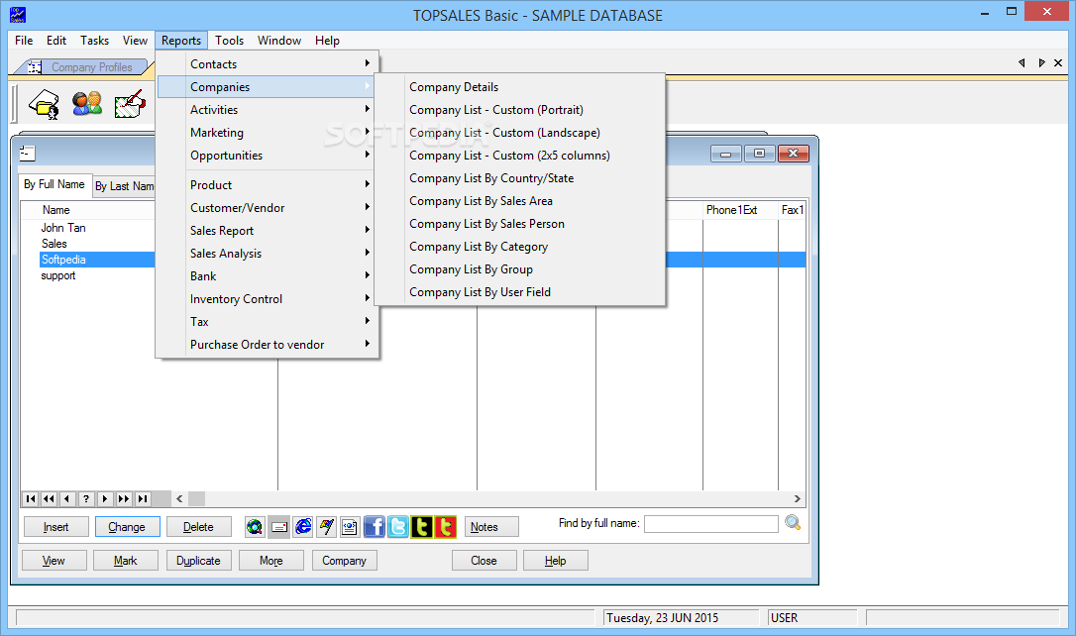Screen dimensions: 1076x636
Task: Open the Facebook icon
Action: pyautogui.click(x=374, y=527)
